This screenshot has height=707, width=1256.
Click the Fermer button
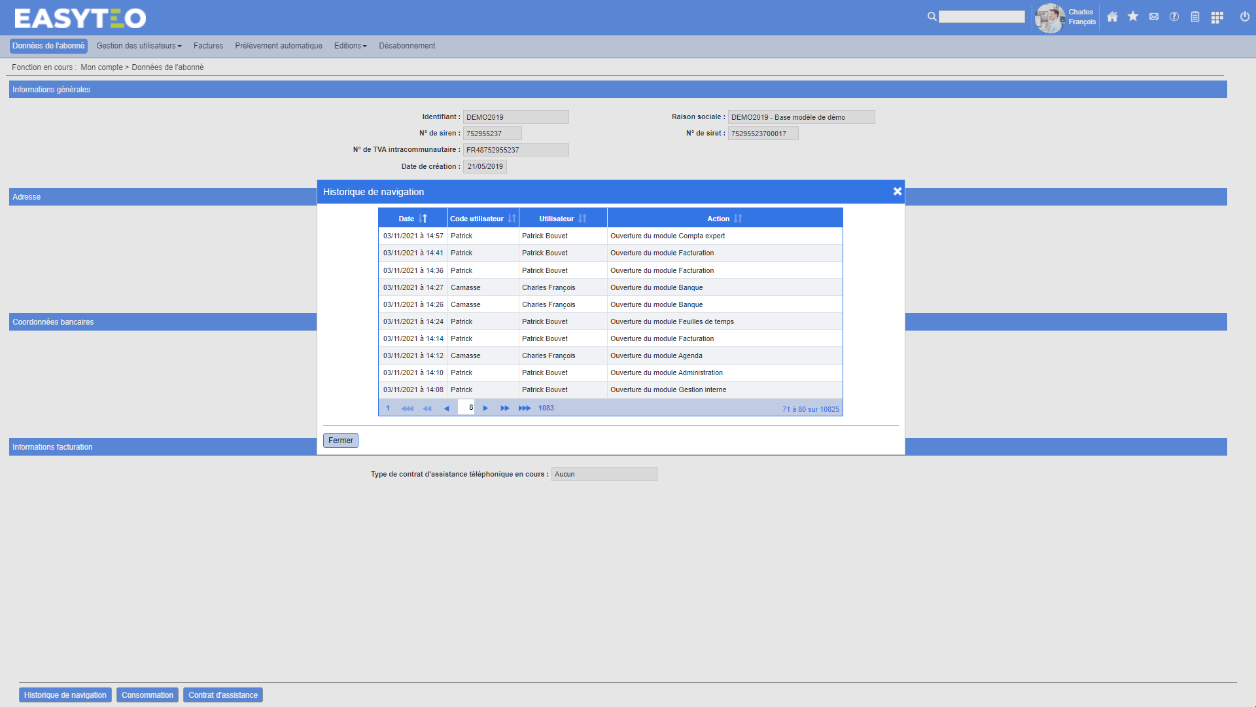340,441
